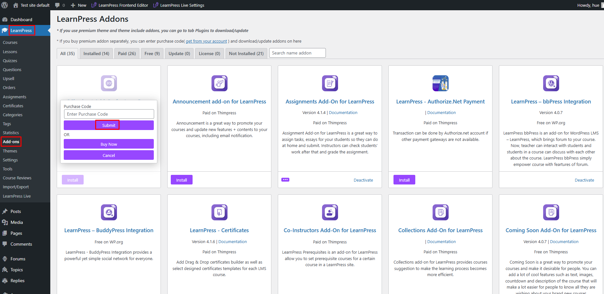Deactivate the bbPress Integration add-on
604x294 pixels.
[584, 180]
